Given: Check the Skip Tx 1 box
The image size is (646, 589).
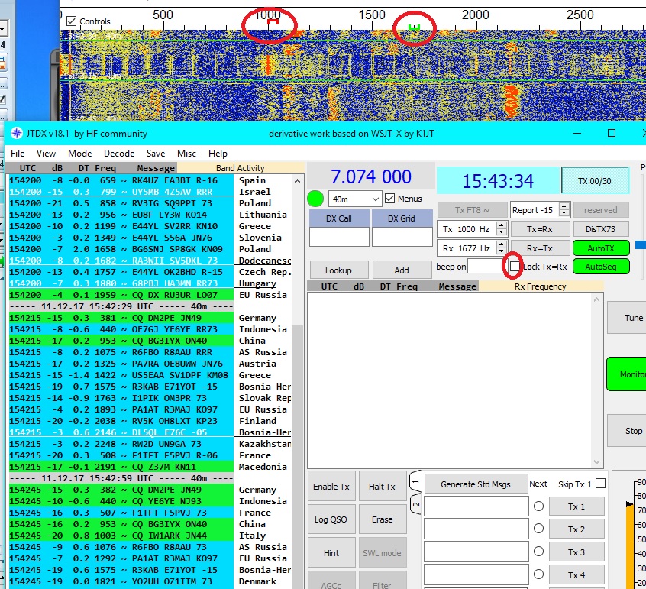Looking at the screenshot, I should pyautogui.click(x=600, y=484).
